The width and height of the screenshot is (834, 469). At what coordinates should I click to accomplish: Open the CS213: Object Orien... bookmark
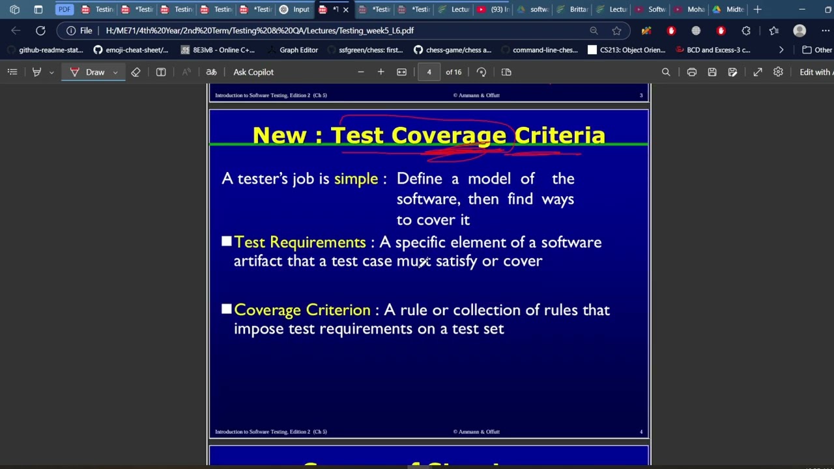(x=626, y=50)
